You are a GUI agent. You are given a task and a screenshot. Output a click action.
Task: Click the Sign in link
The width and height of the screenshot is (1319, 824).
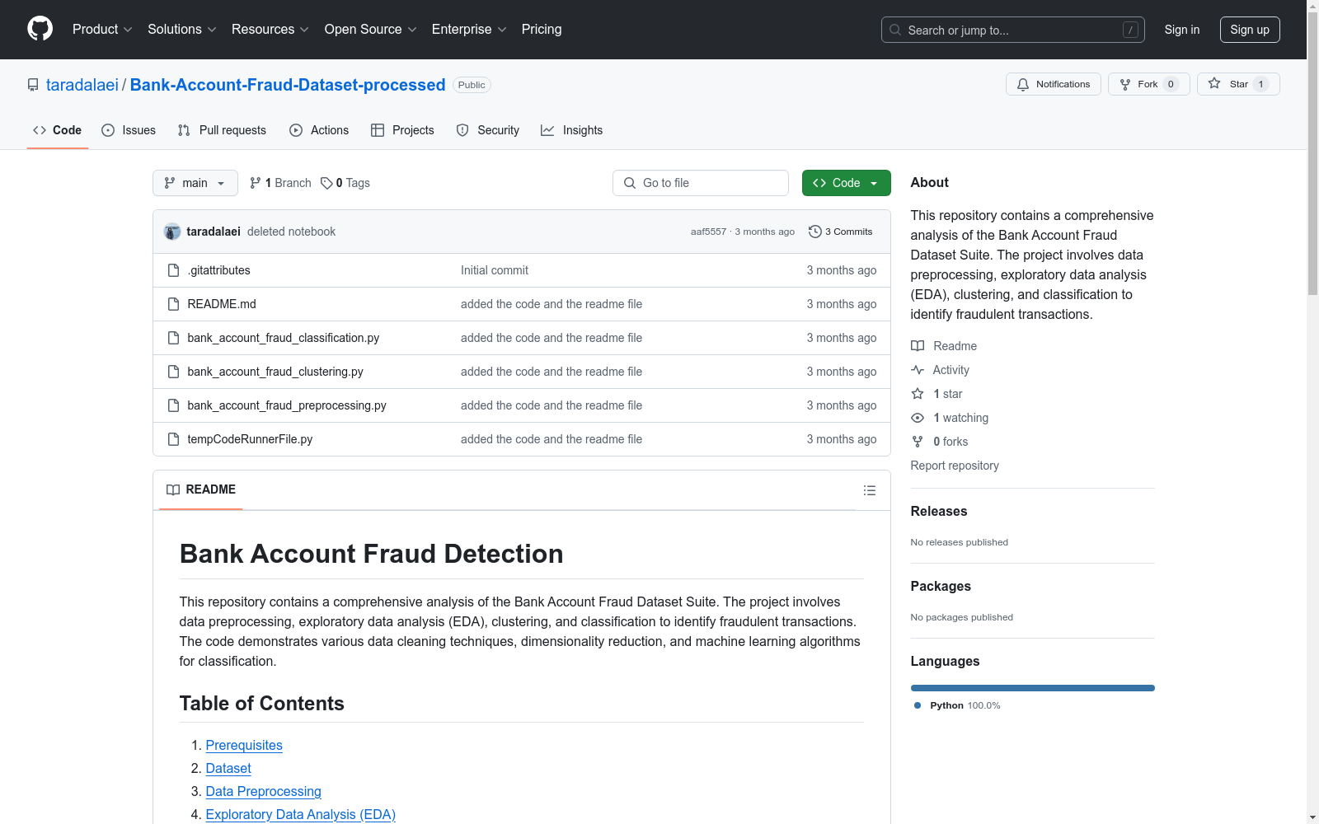pos(1182,30)
